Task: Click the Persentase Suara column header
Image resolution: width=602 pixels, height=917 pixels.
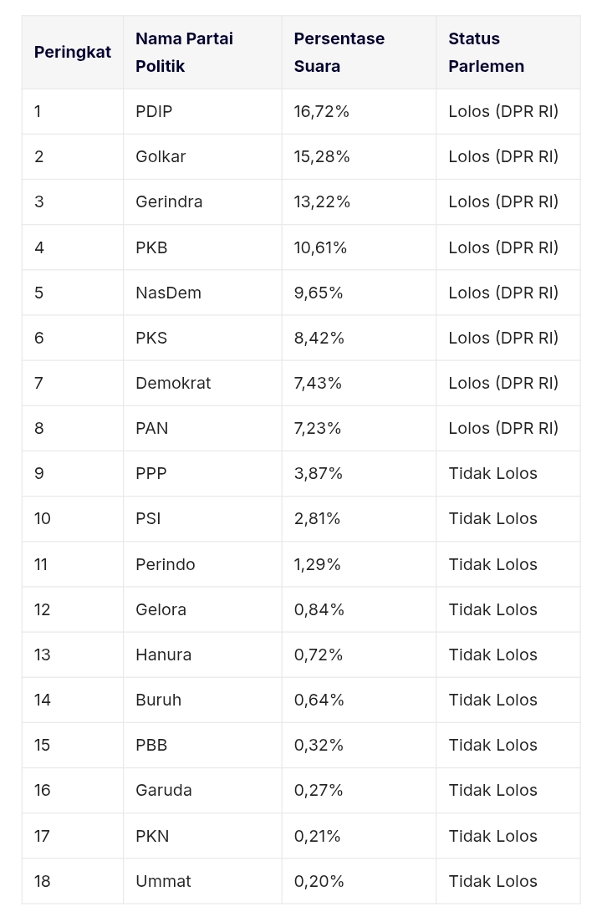Action: click(x=359, y=52)
